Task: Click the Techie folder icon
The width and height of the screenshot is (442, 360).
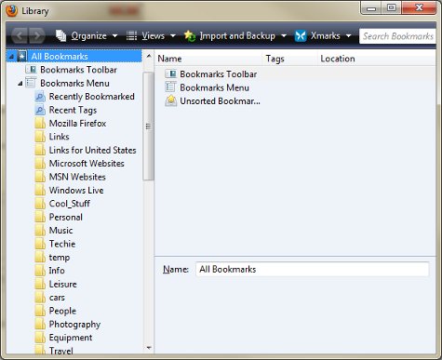Action: tap(40, 244)
